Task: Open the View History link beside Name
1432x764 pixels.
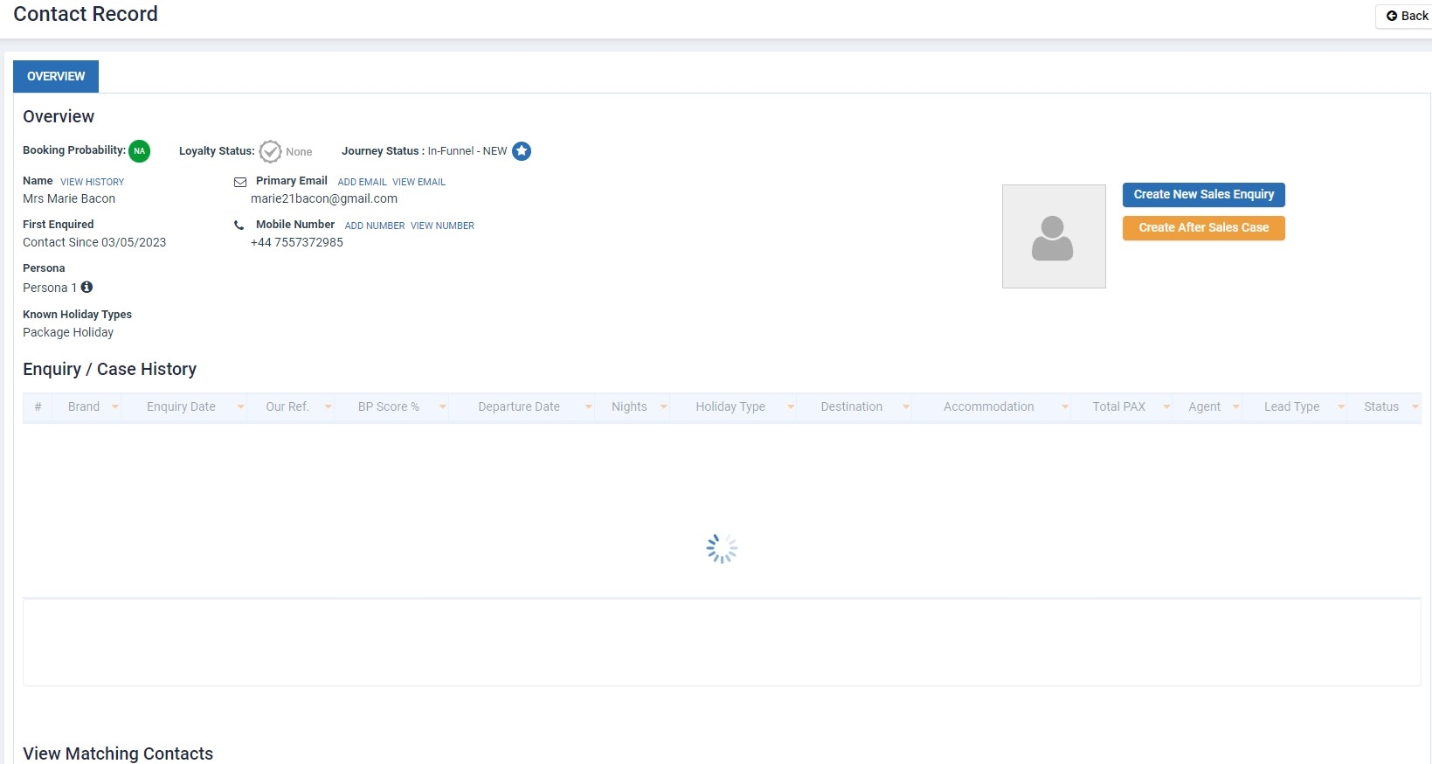Action: pyautogui.click(x=93, y=182)
